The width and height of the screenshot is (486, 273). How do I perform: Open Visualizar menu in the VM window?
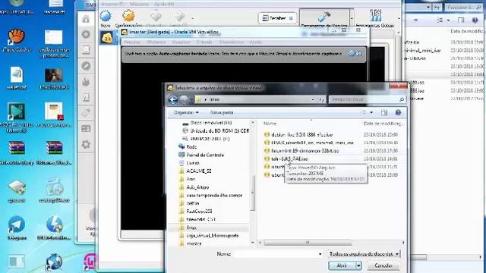[x=181, y=42]
